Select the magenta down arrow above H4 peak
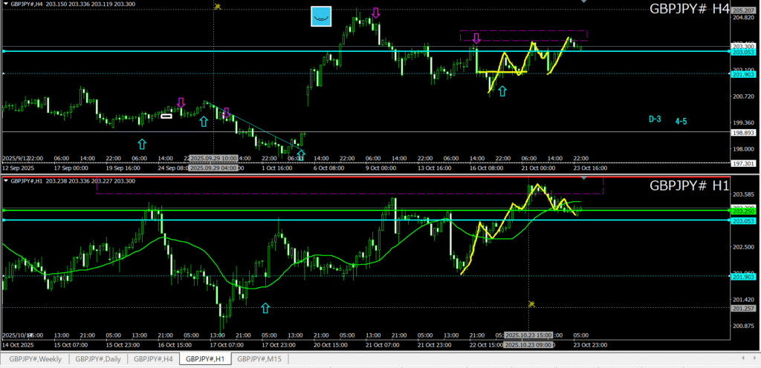Image resolution: width=761 pixels, height=368 pixels. pyautogui.click(x=376, y=13)
